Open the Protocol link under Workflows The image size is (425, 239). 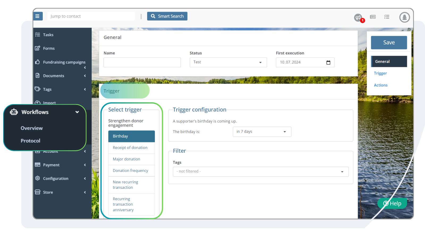coord(30,140)
